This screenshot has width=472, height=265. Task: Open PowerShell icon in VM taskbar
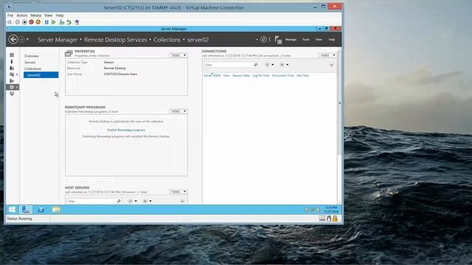coord(41,209)
